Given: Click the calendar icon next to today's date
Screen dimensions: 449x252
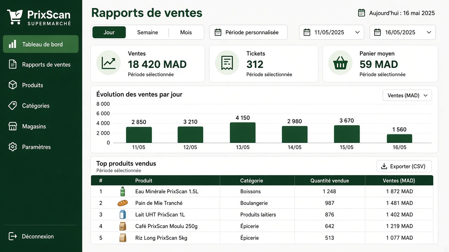Looking at the screenshot, I should coord(361,13).
